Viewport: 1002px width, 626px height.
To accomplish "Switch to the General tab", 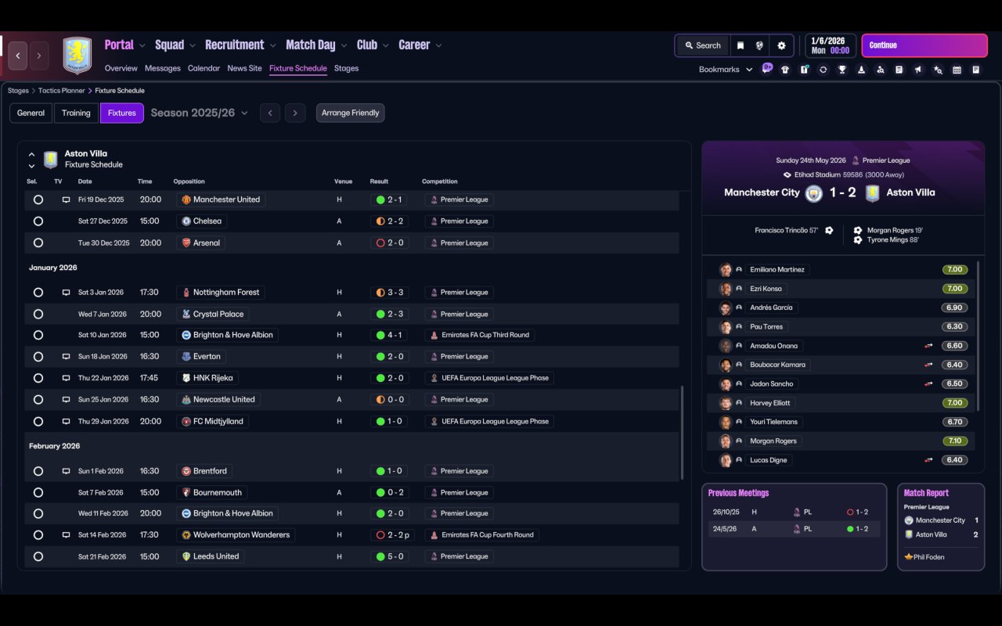I will [x=31, y=113].
